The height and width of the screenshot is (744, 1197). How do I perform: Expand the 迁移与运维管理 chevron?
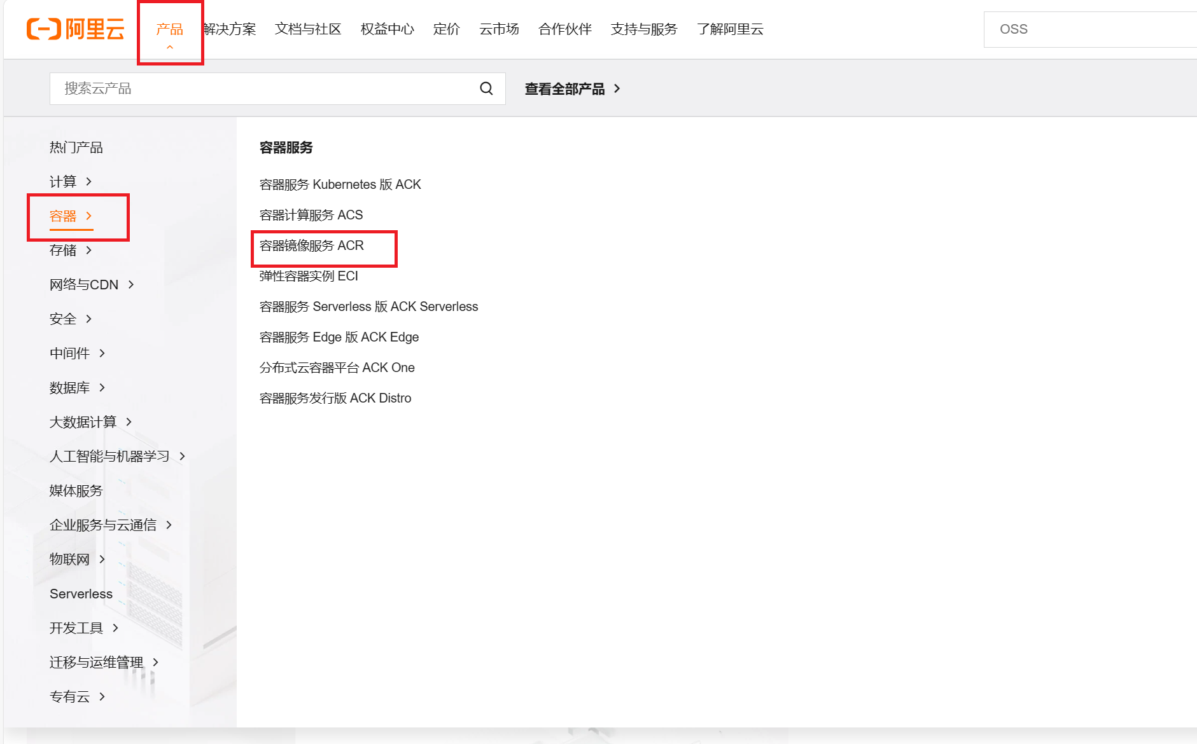tap(155, 663)
